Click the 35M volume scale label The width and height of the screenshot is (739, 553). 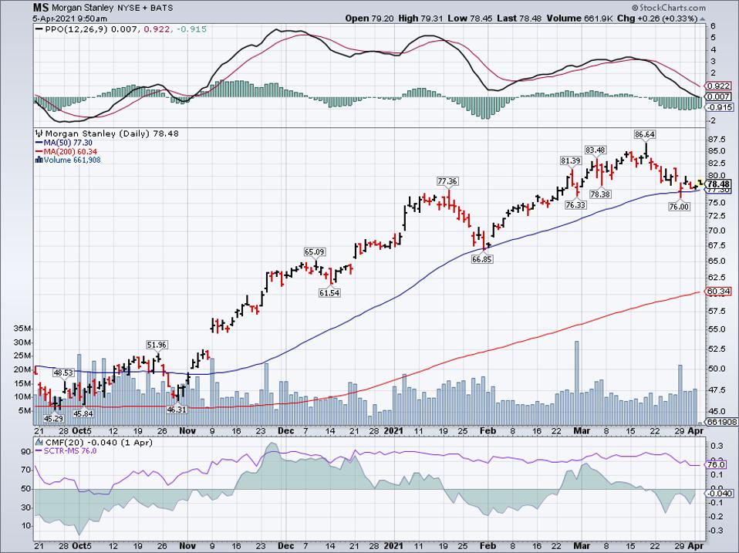[x=22, y=329]
